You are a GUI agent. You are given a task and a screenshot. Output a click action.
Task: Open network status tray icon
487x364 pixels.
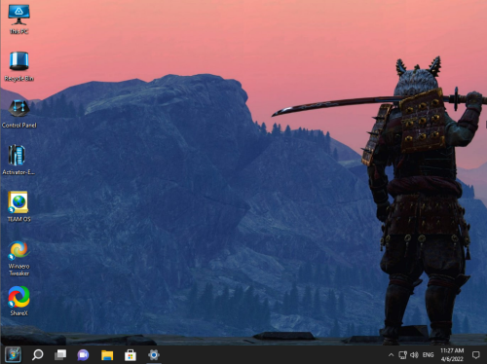pyautogui.click(x=402, y=355)
